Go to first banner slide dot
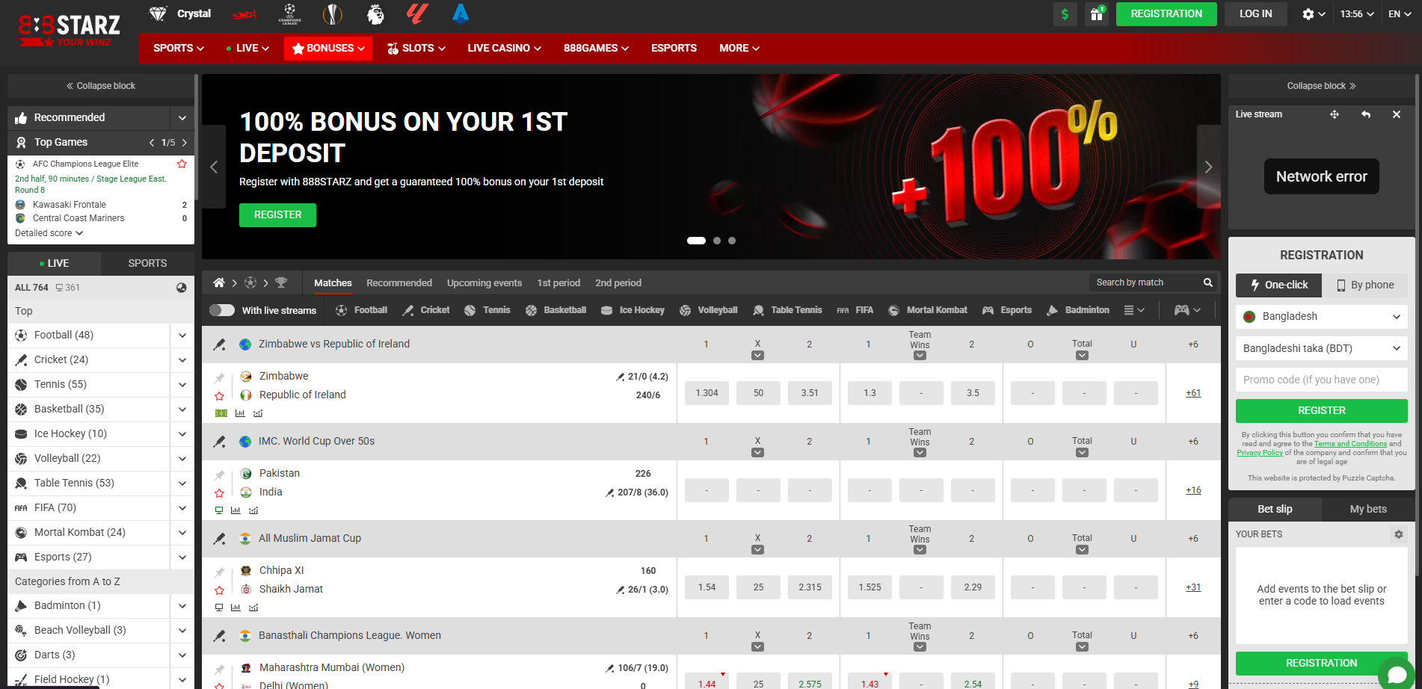This screenshot has width=1422, height=689. tap(696, 241)
